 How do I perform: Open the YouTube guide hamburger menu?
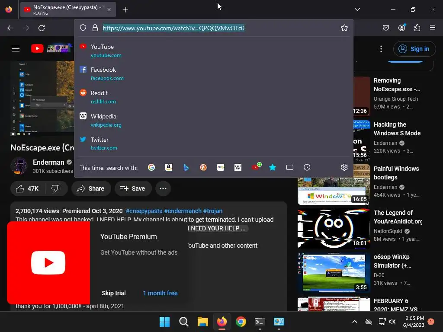(x=16, y=48)
